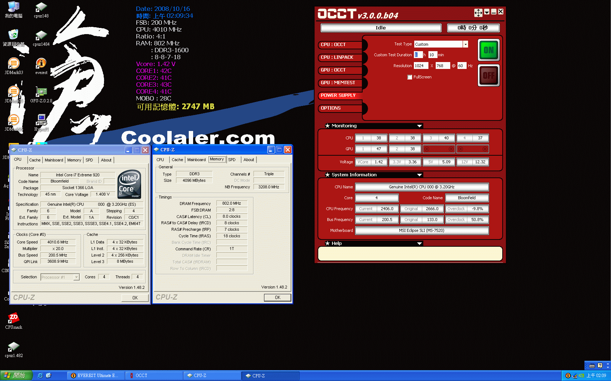Screen dimensions: 611x381
Task: Open About tab in right CPU-Z window
Action: coord(249,160)
